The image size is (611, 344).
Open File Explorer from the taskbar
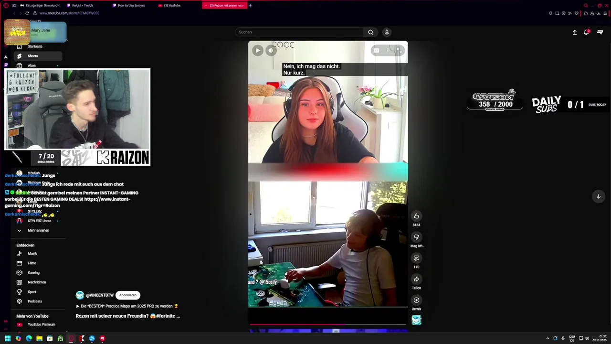pos(39,338)
